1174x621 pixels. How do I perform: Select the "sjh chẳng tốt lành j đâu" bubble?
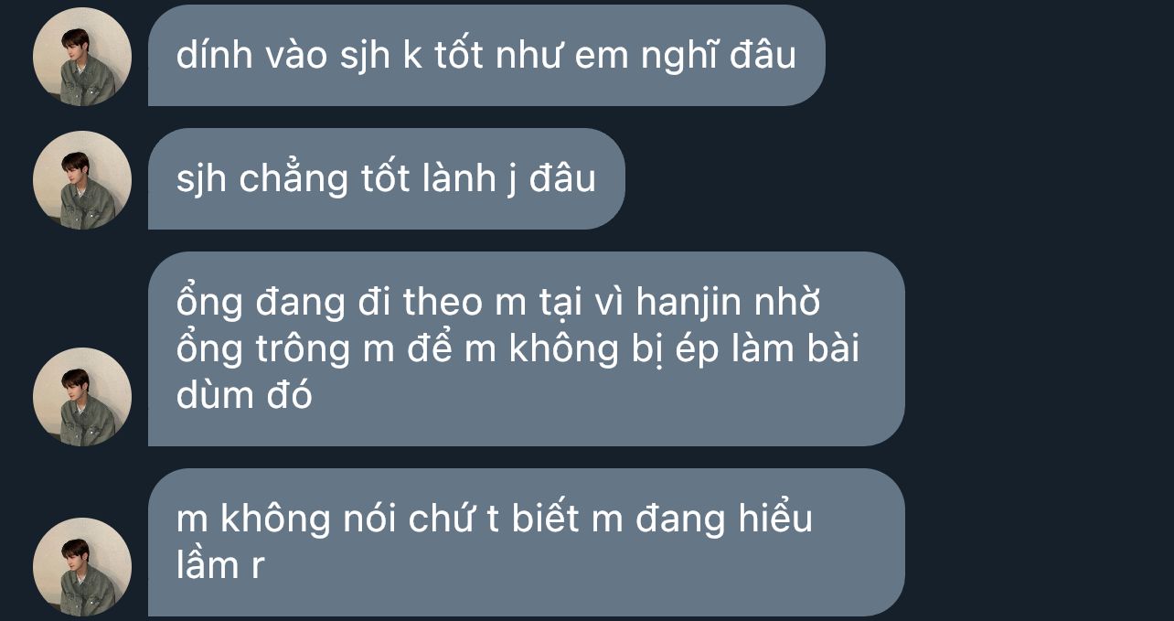point(387,178)
